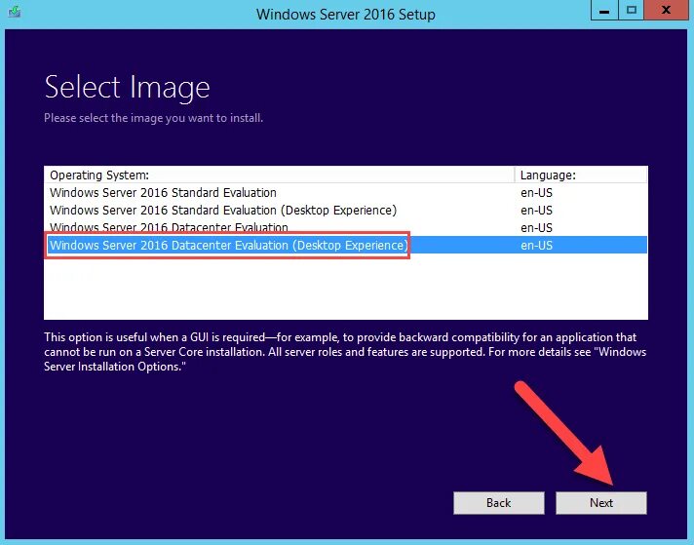Click the Operating System column header

pos(280,175)
